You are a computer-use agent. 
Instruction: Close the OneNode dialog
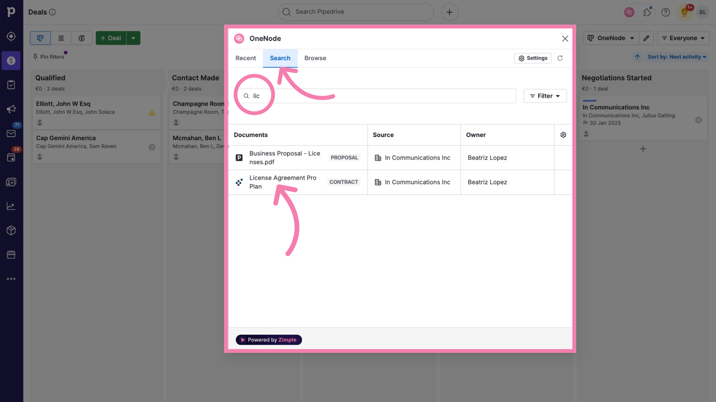pyautogui.click(x=565, y=39)
